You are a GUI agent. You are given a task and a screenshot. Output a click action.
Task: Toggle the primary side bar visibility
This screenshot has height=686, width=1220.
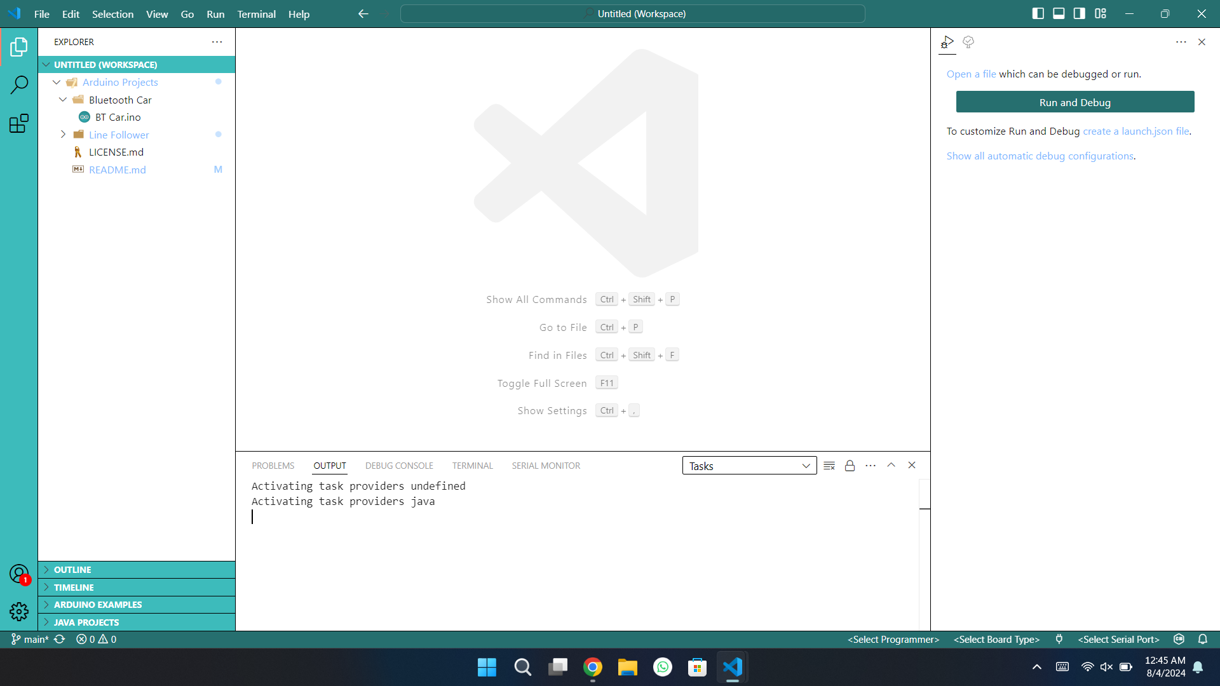(x=1038, y=13)
